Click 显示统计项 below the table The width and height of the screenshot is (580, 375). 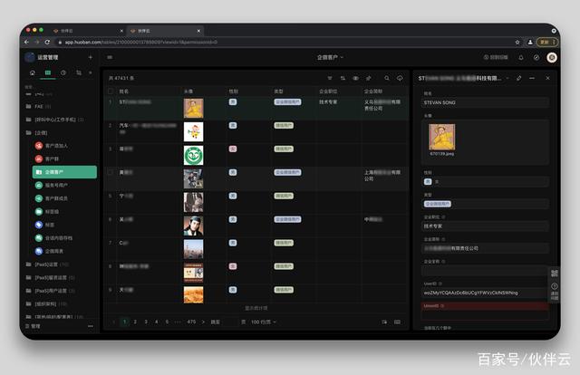(256, 308)
